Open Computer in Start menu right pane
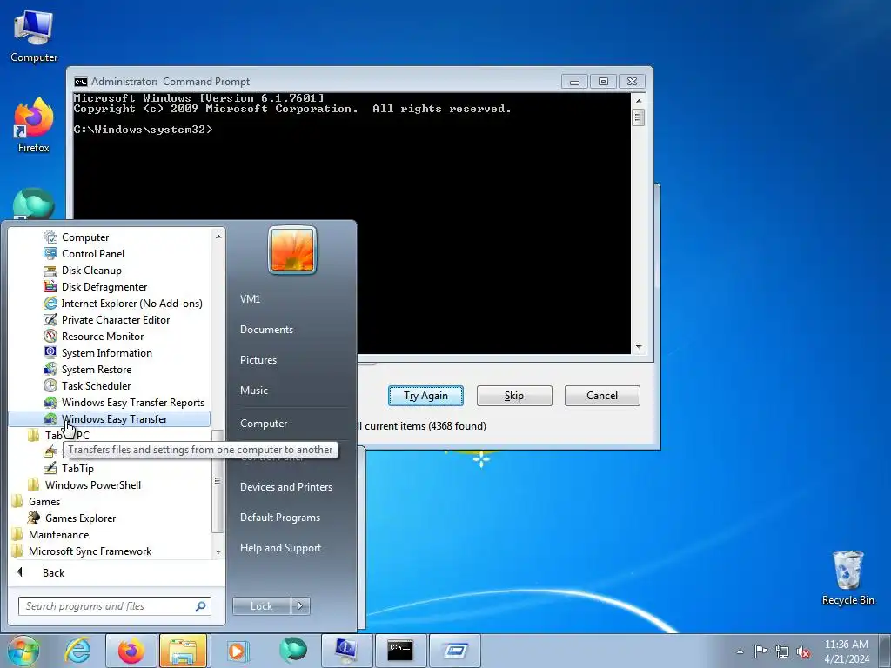The width and height of the screenshot is (891, 668). (264, 424)
